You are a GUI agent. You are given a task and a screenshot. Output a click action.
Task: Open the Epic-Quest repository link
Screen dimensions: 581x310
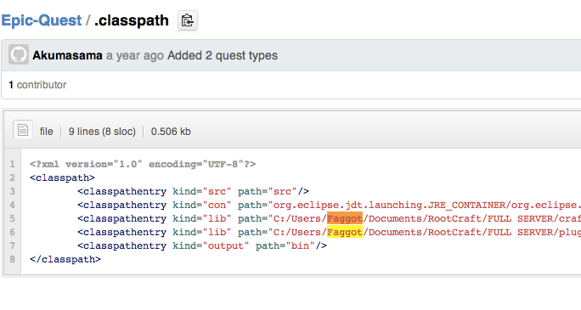pos(41,20)
